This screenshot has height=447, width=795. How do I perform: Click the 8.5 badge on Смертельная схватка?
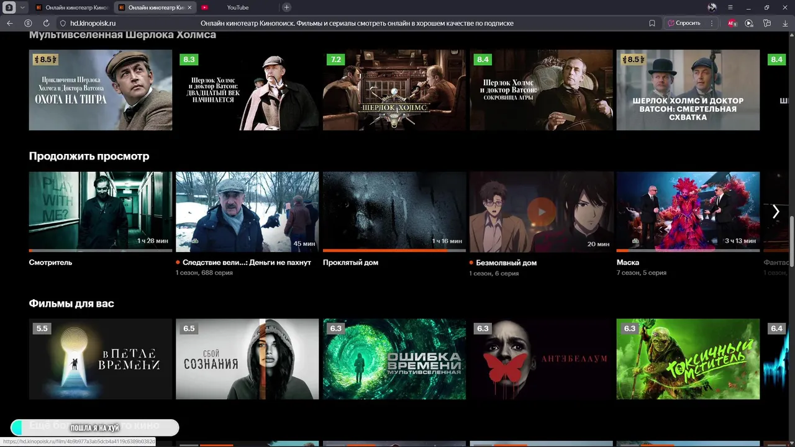click(x=633, y=60)
